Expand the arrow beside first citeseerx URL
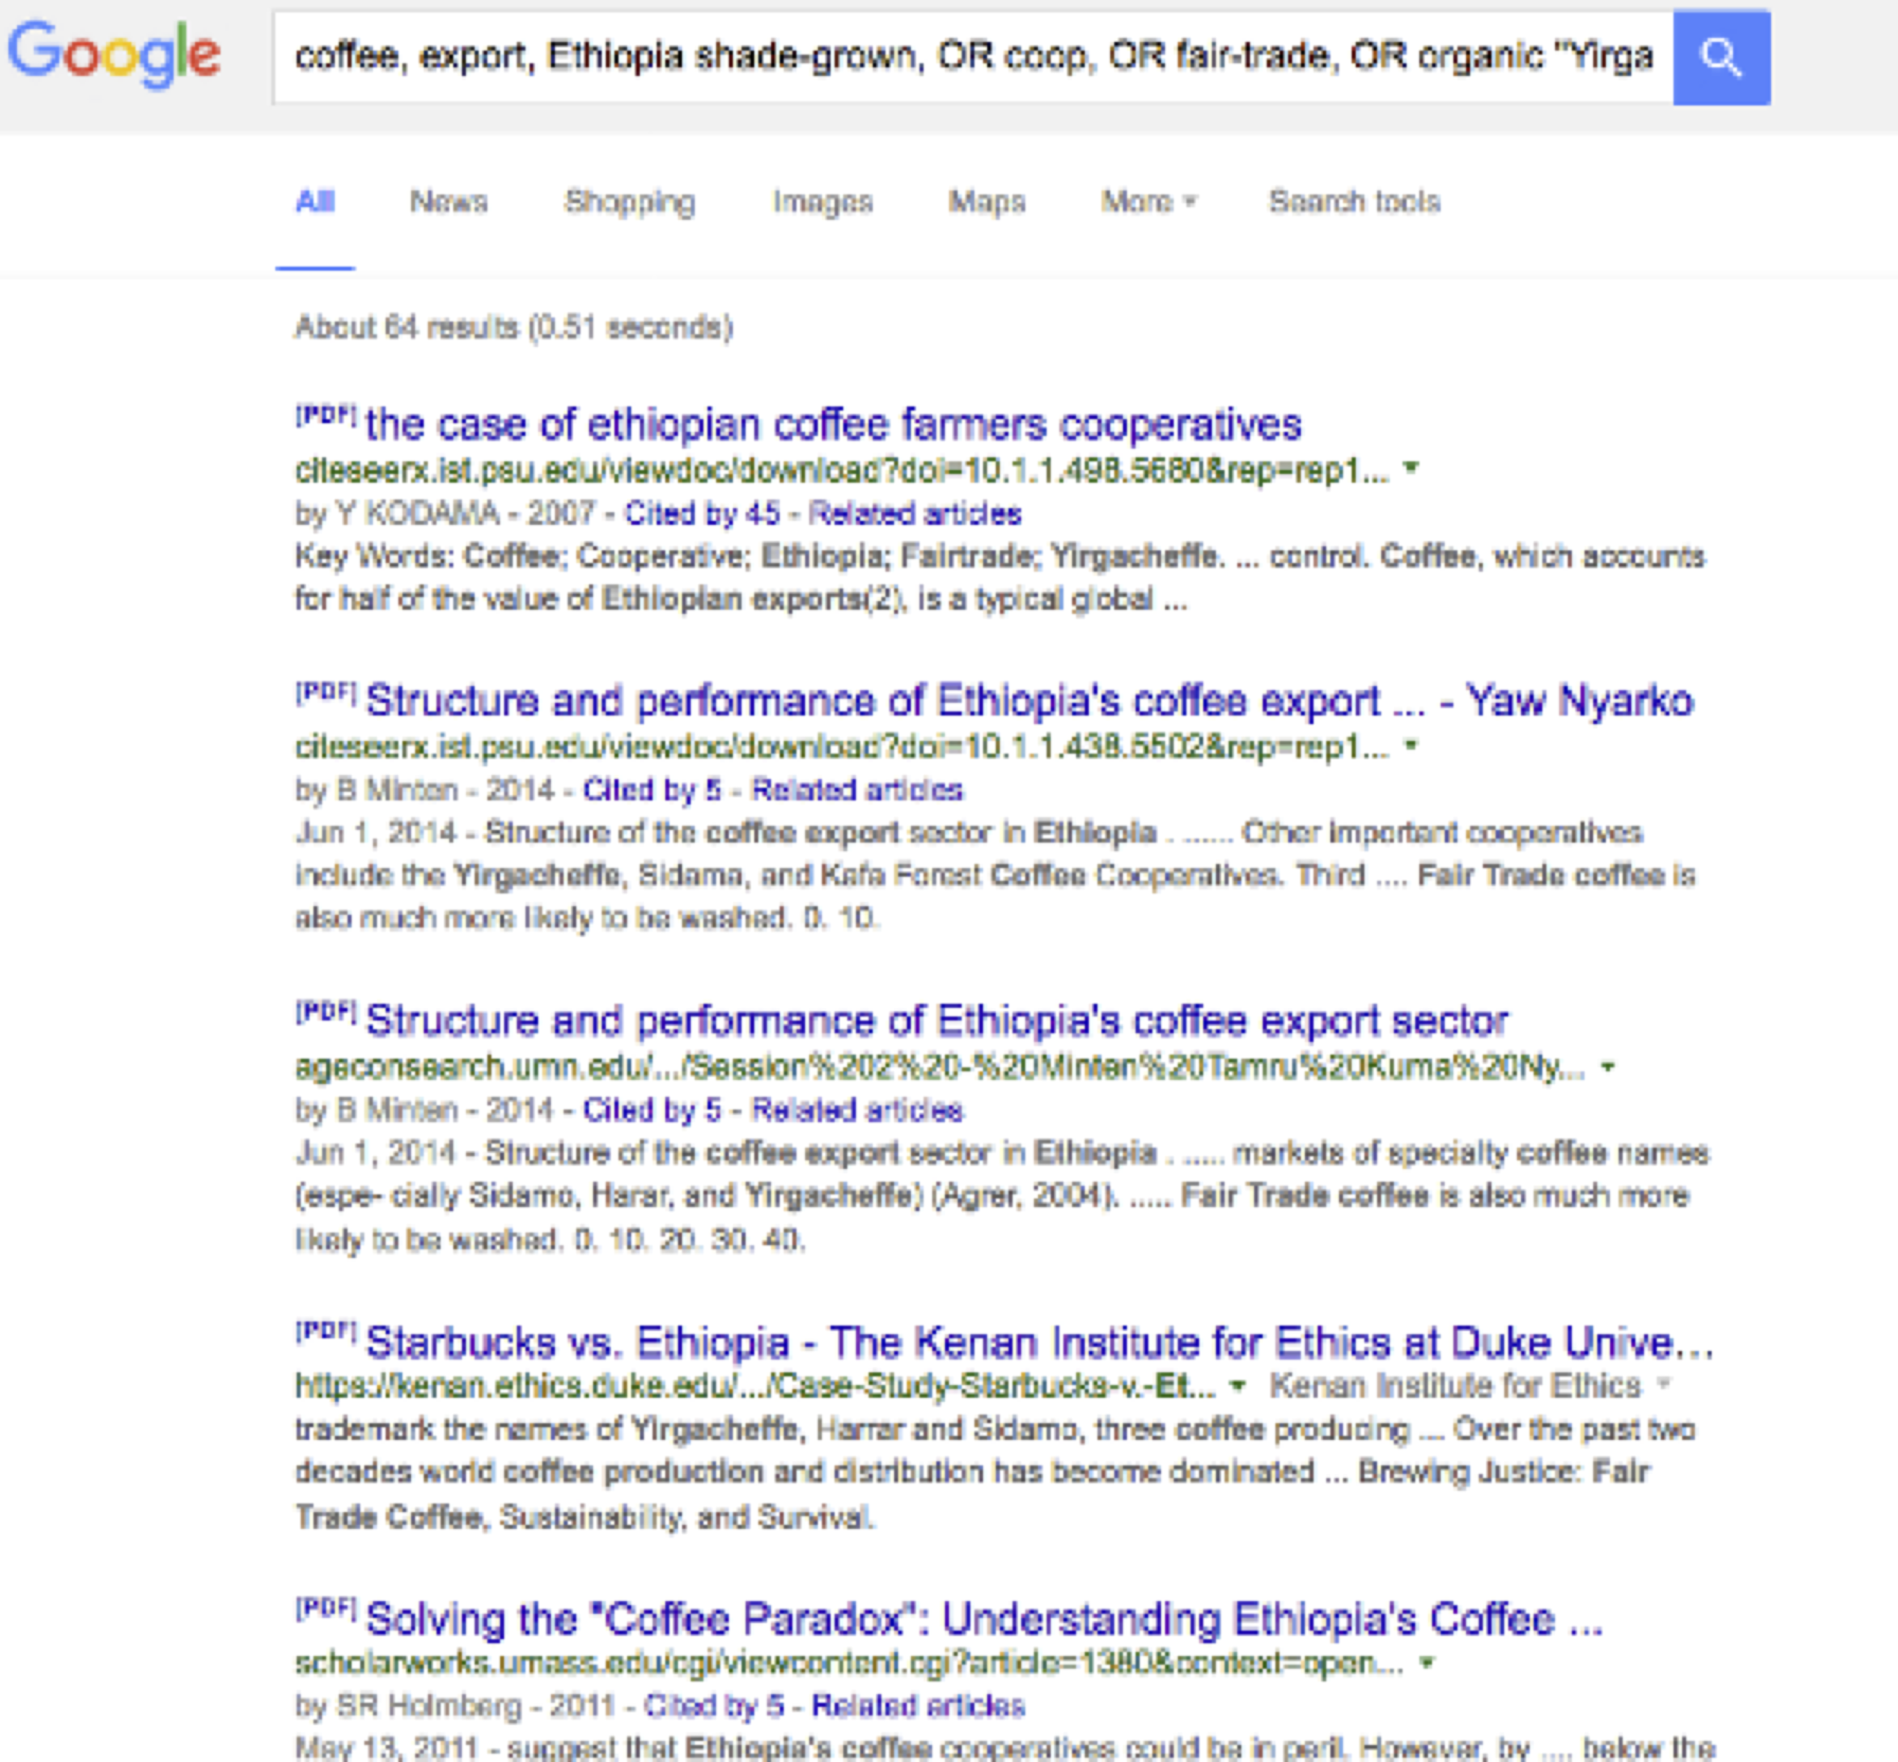This screenshot has width=1898, height=1762. (1411, 468)
